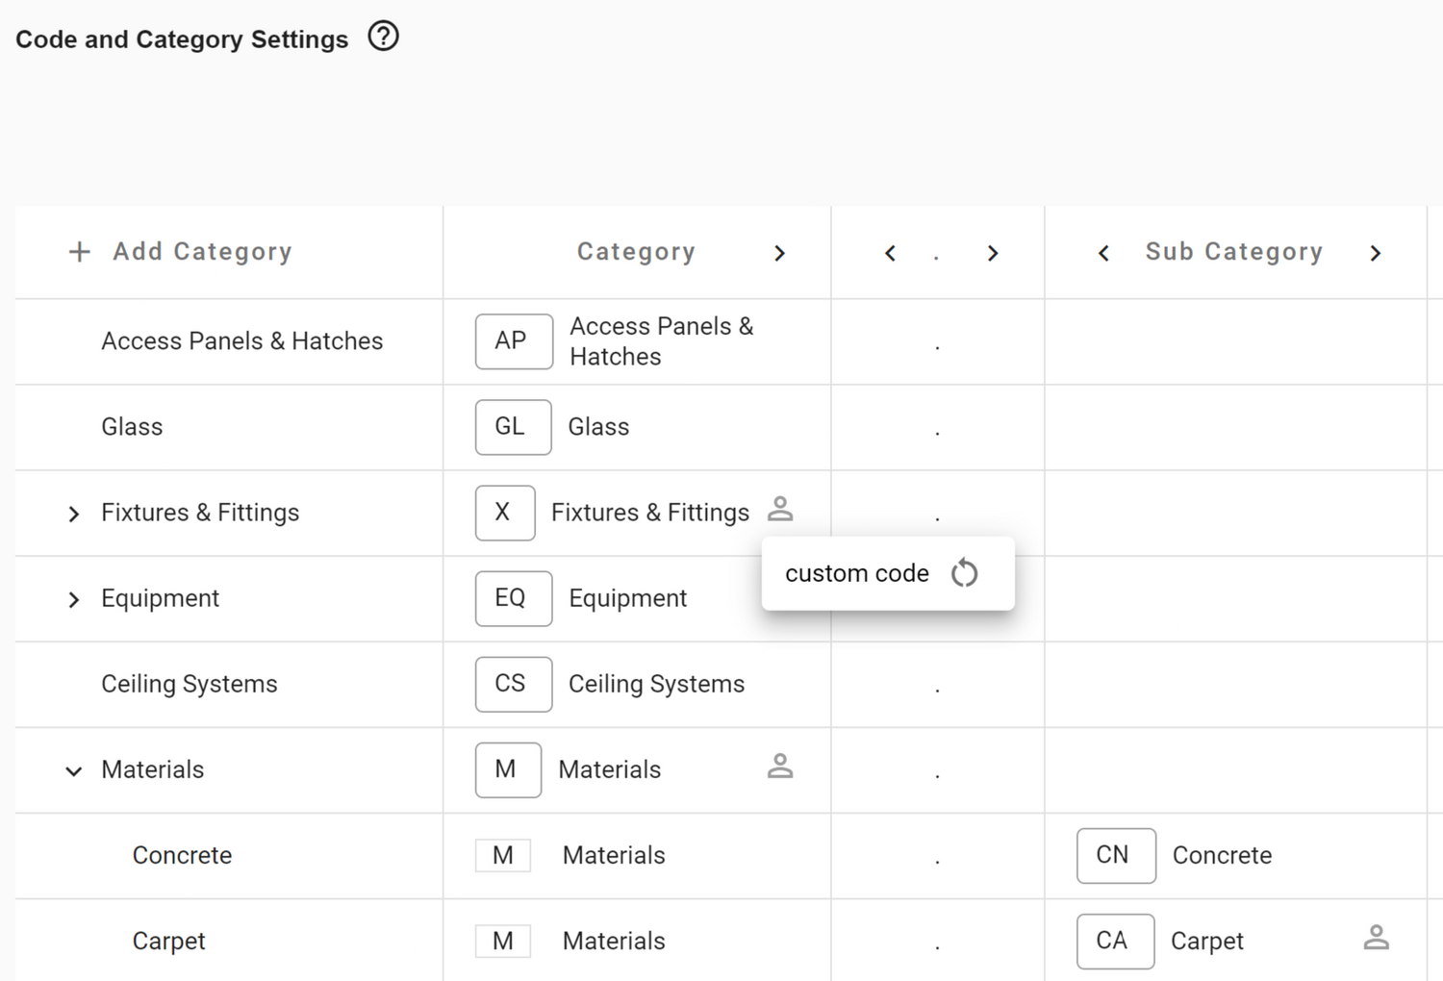Click the GL code field for Glass

[x=513, y=427]
